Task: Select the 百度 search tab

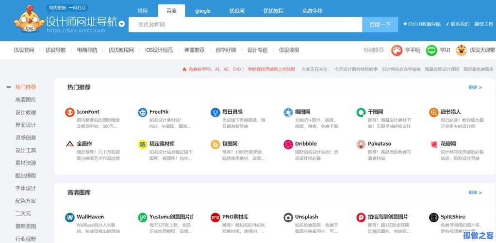Action: [x=171, y=11]
